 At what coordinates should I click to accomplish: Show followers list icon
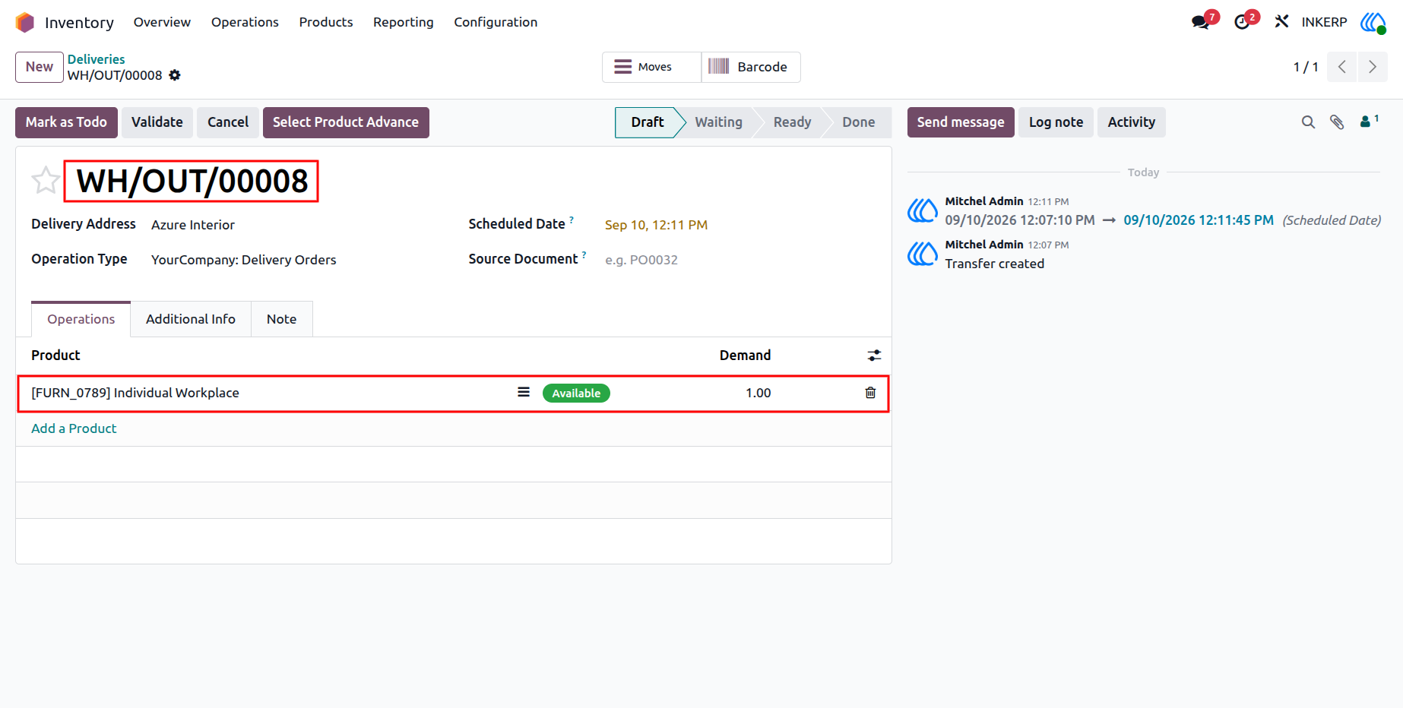tap(1369, 121)
